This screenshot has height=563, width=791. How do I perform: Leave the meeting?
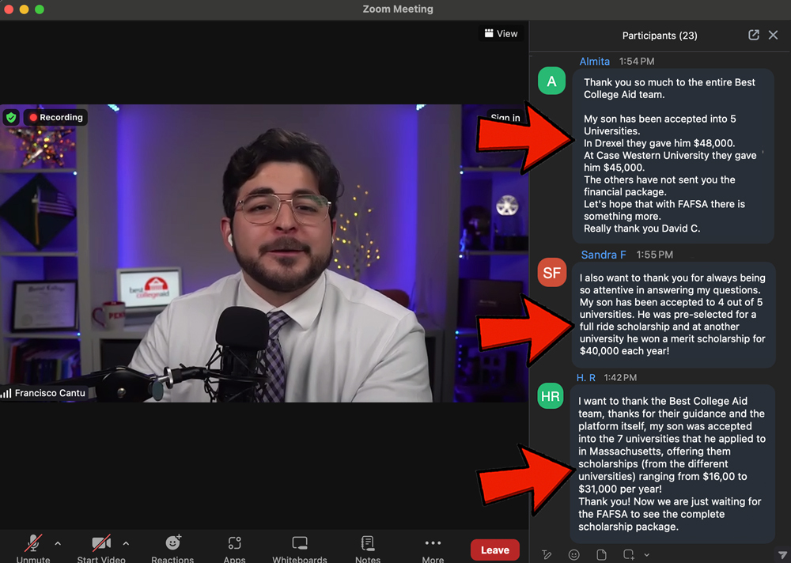point(495,550)
